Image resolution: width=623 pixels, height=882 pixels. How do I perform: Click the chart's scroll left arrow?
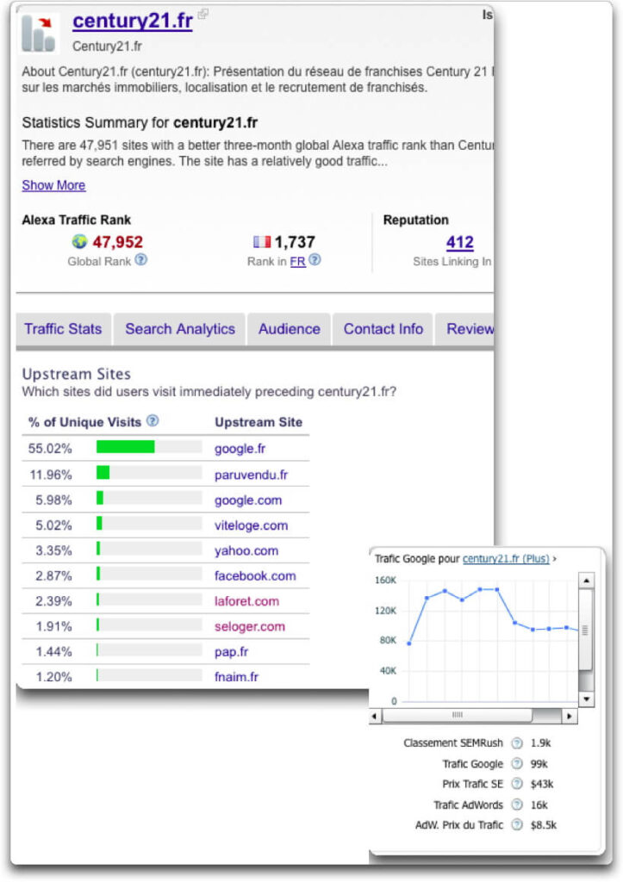(x=376, y=716)
